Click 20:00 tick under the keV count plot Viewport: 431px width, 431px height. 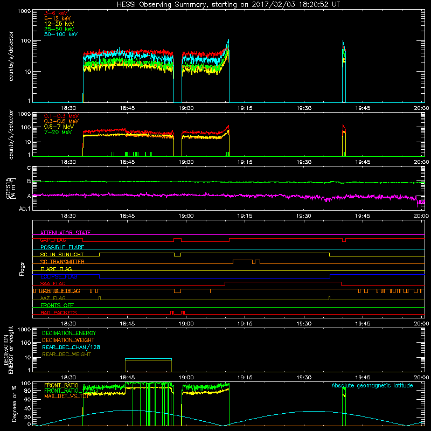point(421,108)
